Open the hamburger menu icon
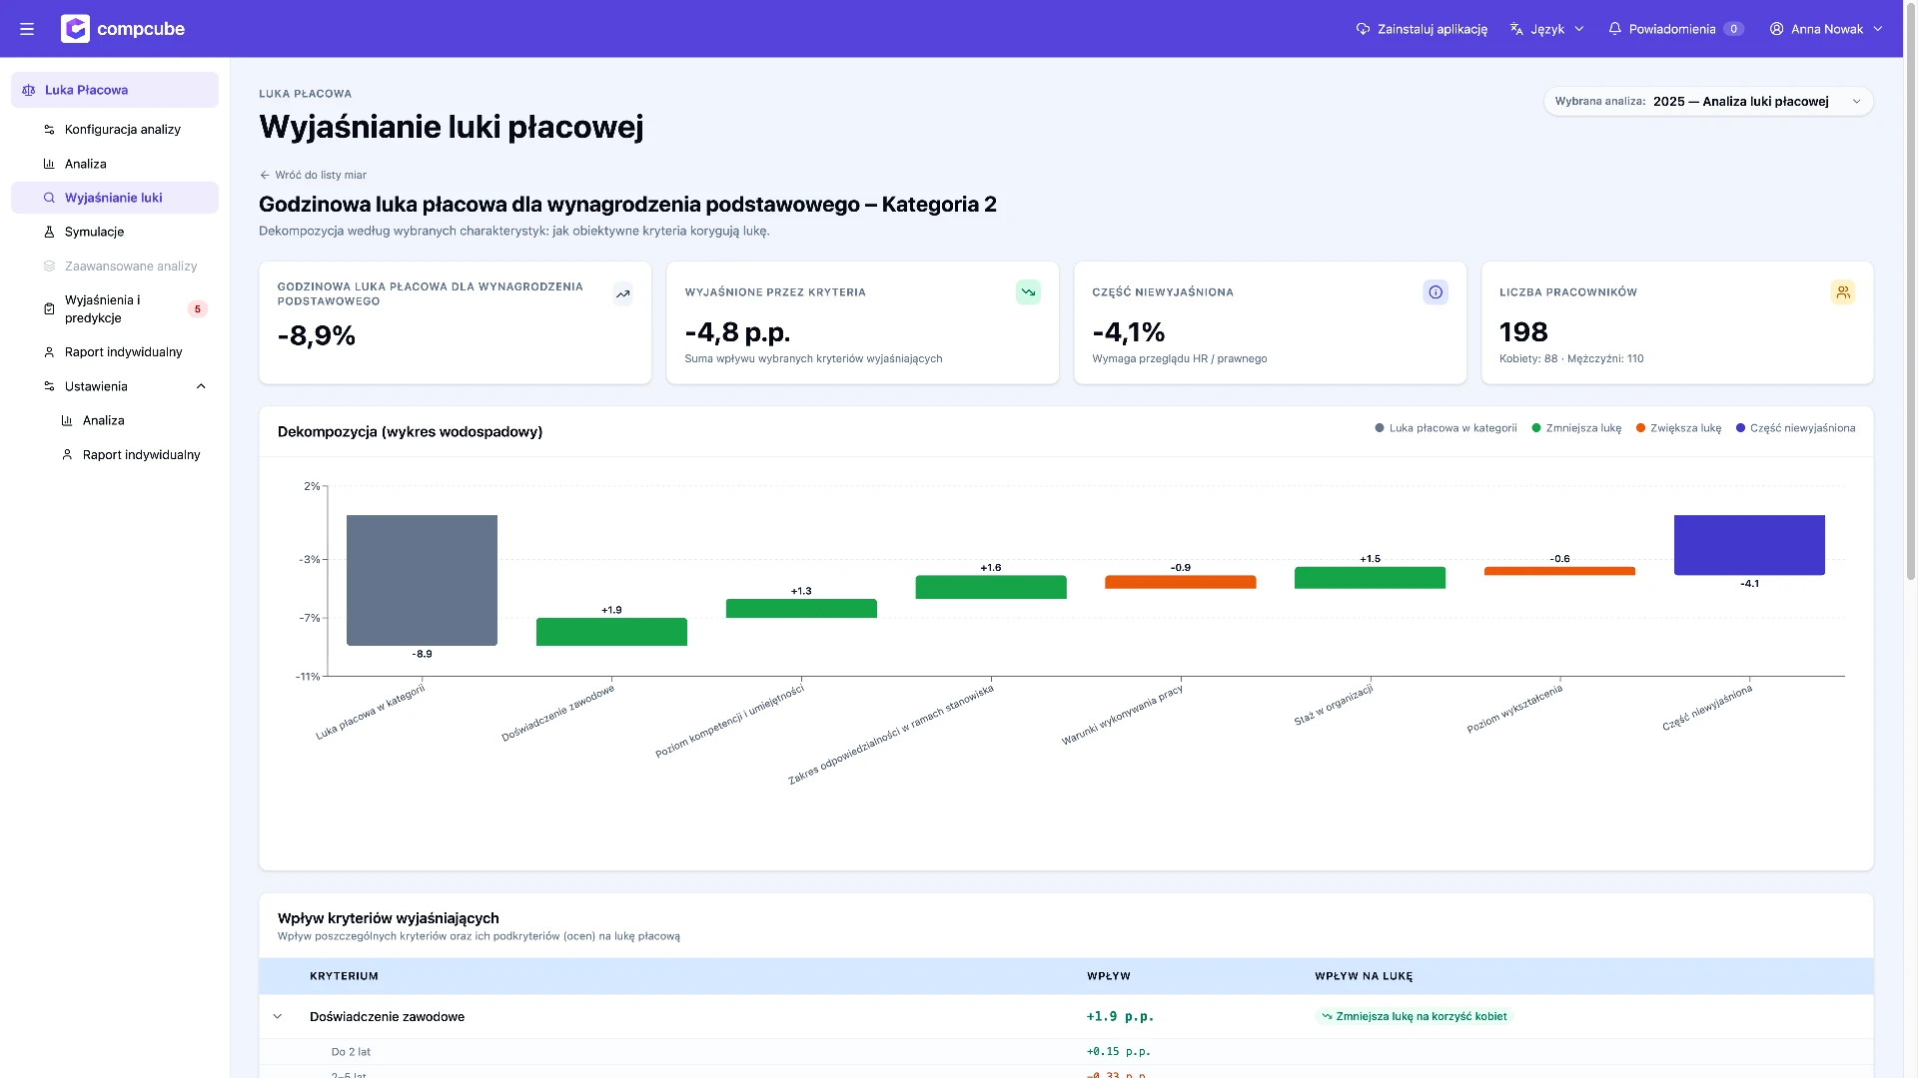 (x=27, y=29)
